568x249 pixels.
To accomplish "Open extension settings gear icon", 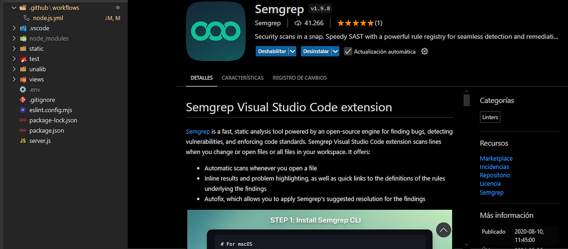I will tap(425, 52).
